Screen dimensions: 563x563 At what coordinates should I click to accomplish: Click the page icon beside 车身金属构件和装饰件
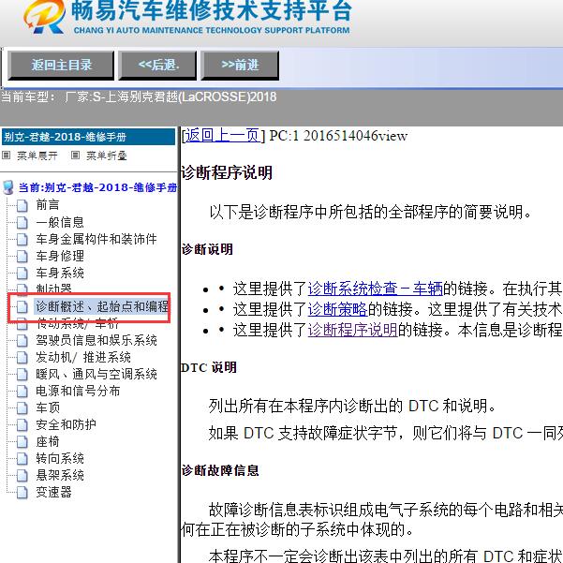[x=22, y=240]
